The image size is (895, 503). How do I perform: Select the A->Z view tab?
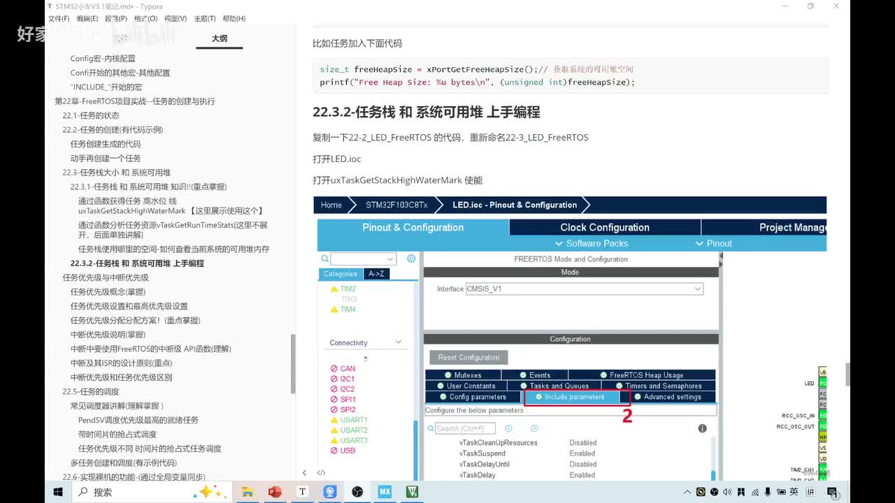click(x=376, y=274)
